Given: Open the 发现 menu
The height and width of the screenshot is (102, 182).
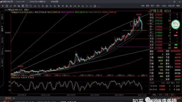Looking at the screenshot, I should (143, 6).
